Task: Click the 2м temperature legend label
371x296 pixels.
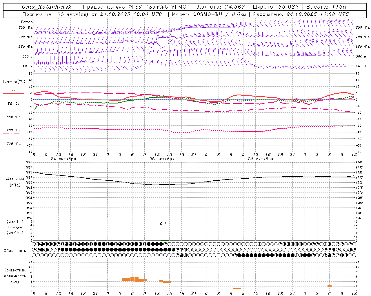Action: [14, 90]
